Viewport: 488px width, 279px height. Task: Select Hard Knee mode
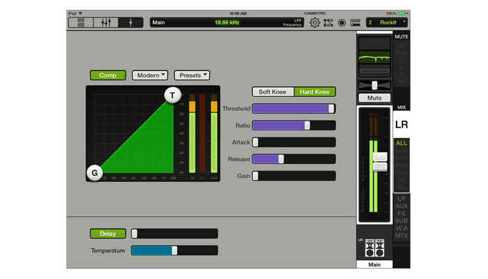pos(314,92)
